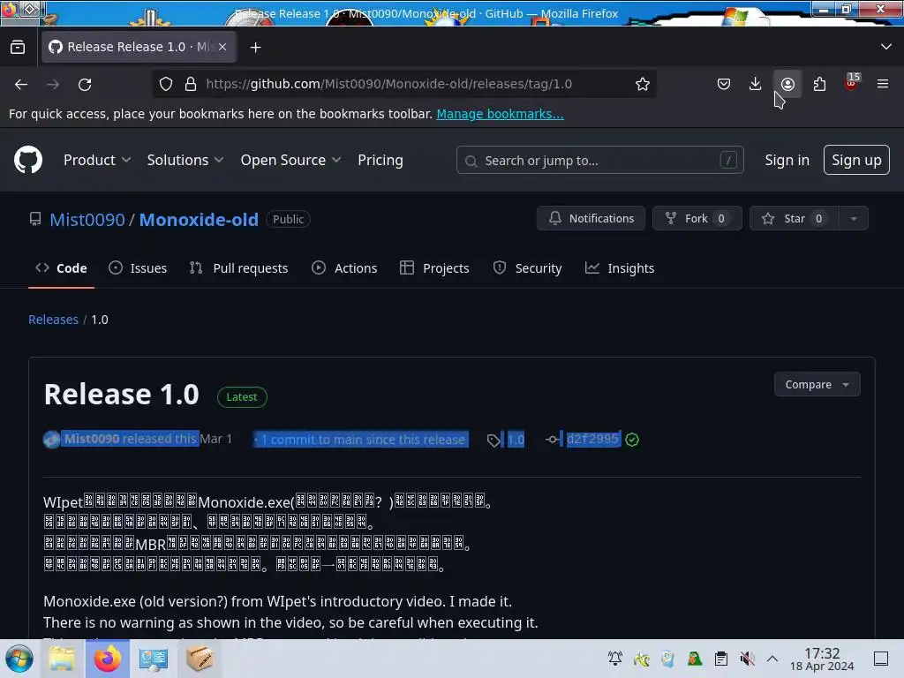The width and height of the screenshot is (904, 678).
Task: Open the Monoxide-old repository link
Action: [x=199, y=220]
